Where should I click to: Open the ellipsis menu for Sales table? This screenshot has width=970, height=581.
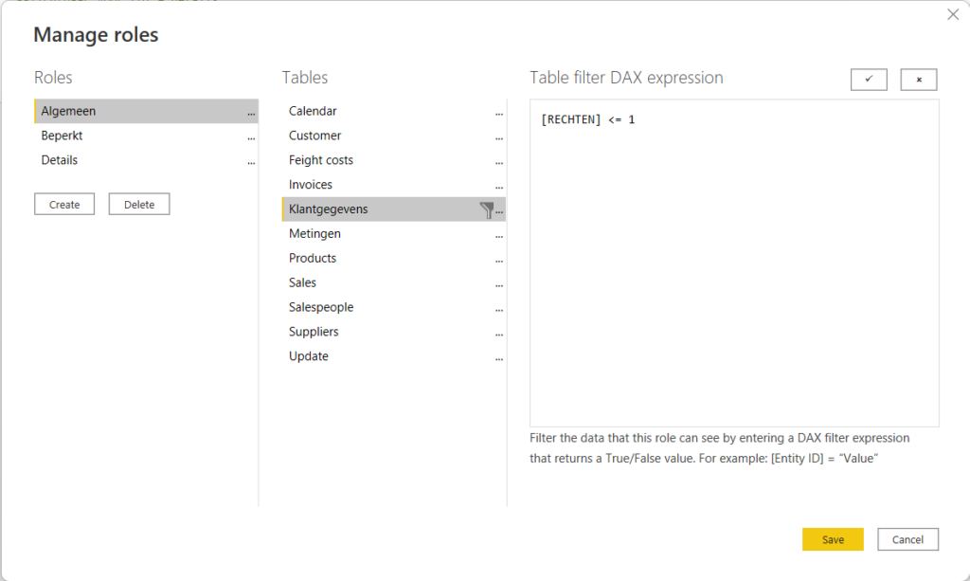[499, 283]
